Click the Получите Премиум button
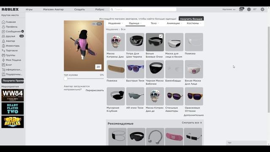This screenshot has width=270, height=152. 13,81
